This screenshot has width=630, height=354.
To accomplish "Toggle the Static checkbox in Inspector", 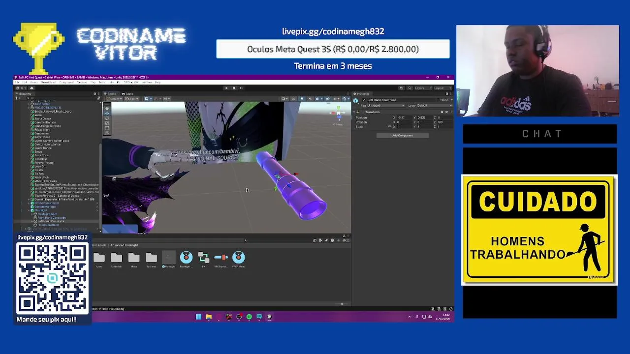I will pyautogui.click(x=438, y=100).
